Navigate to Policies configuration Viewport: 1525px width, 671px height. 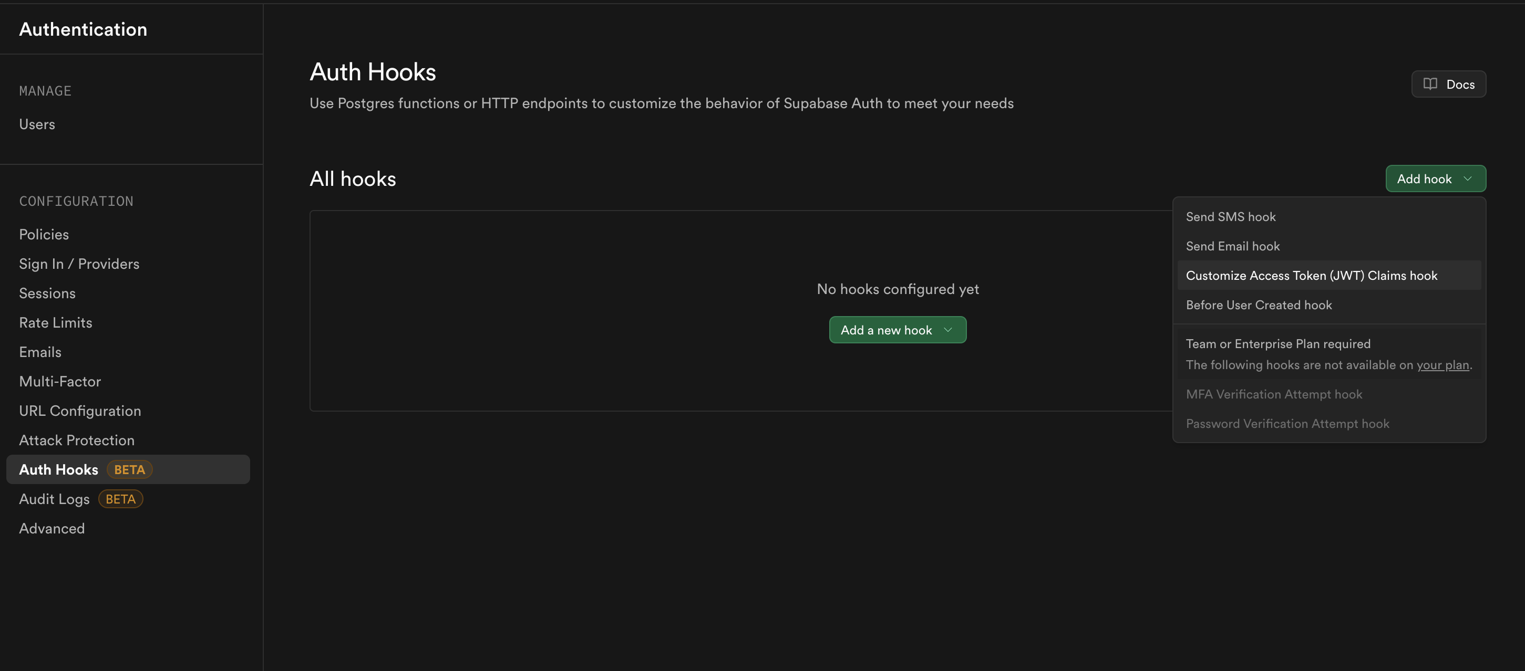44,234
